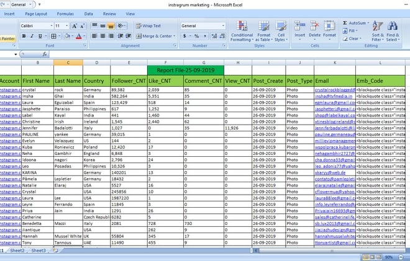Viewport: 410px width, 261px height.
Task: Click Merge & Center
Action: coord(154,36)
